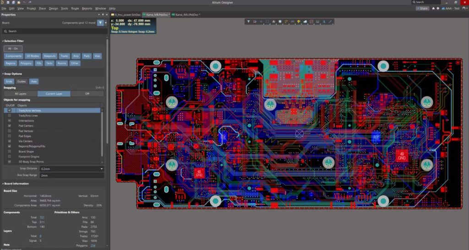Click the filter funnel button in the Properties panel
Viewport: 469px width, 250px height.
point(101,22)
